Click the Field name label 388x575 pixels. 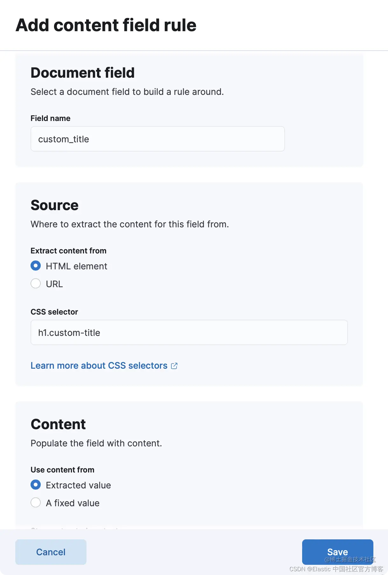pyautogui.click(x=50, y=118)
